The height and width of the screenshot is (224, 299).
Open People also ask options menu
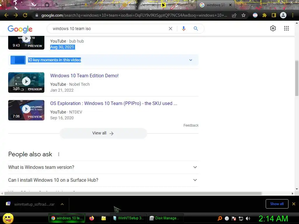click(x=59, y=154)
